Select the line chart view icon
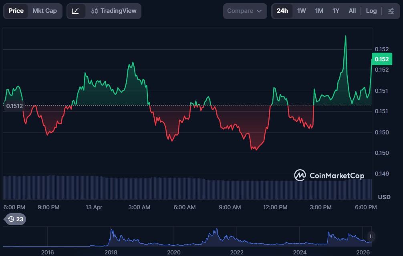Viewport: 403px width, 256px height. tap(76, 11)
